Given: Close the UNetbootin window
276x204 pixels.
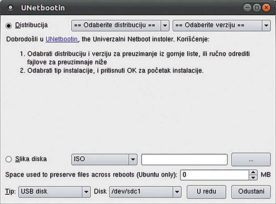Looking at the screenshot, I should (266, 8).
